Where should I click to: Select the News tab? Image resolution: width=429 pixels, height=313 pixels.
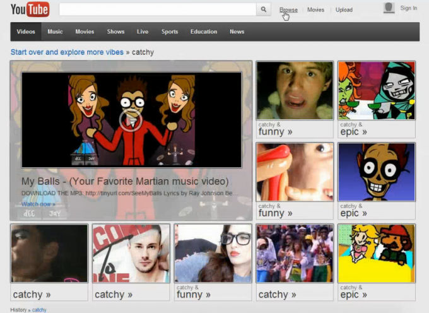click(x=237, y=32)
